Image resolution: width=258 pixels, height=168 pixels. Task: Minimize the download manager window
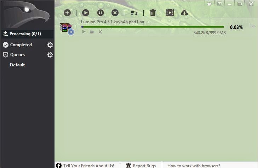[230, 4]
